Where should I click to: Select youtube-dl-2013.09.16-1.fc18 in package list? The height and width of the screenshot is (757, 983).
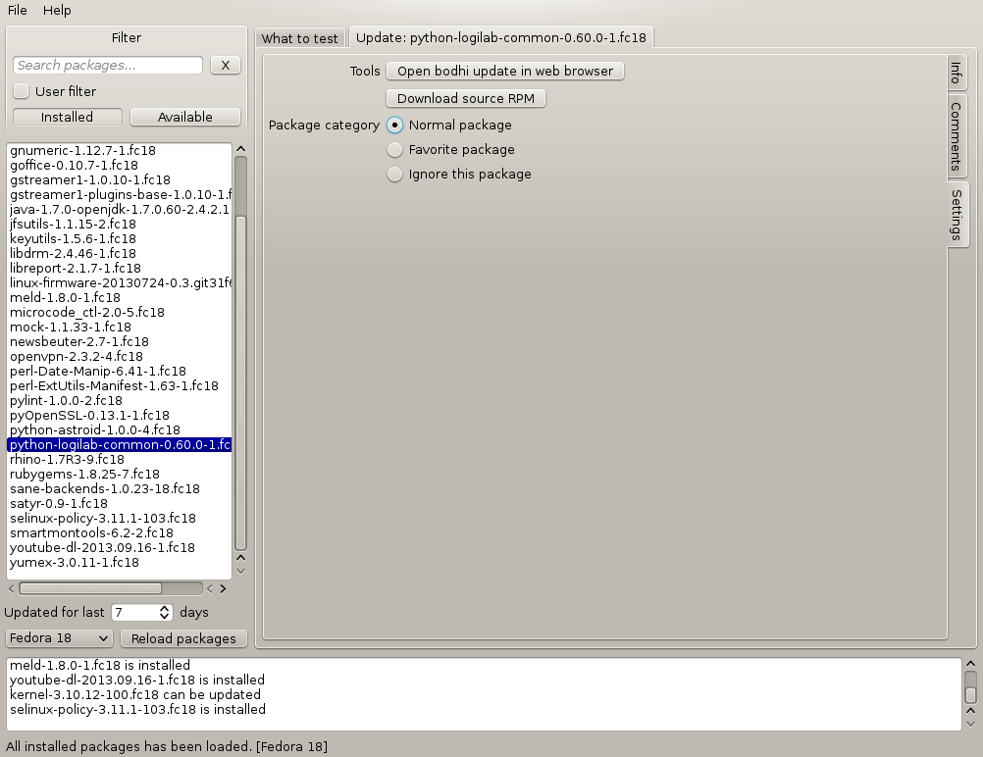point(119,548)
